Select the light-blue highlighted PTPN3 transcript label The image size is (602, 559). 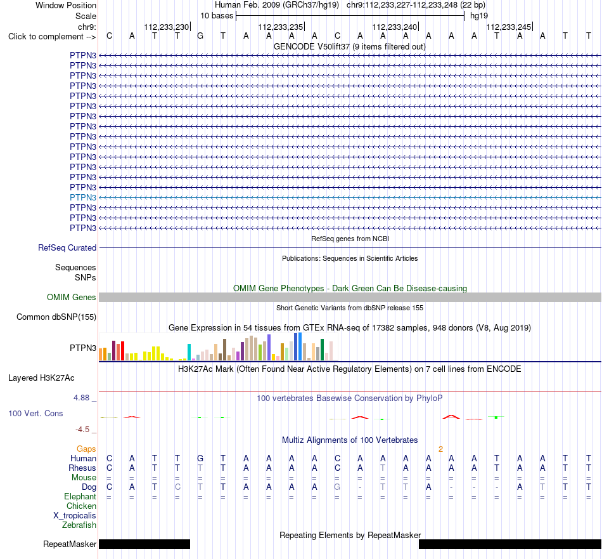coord(83,197)
